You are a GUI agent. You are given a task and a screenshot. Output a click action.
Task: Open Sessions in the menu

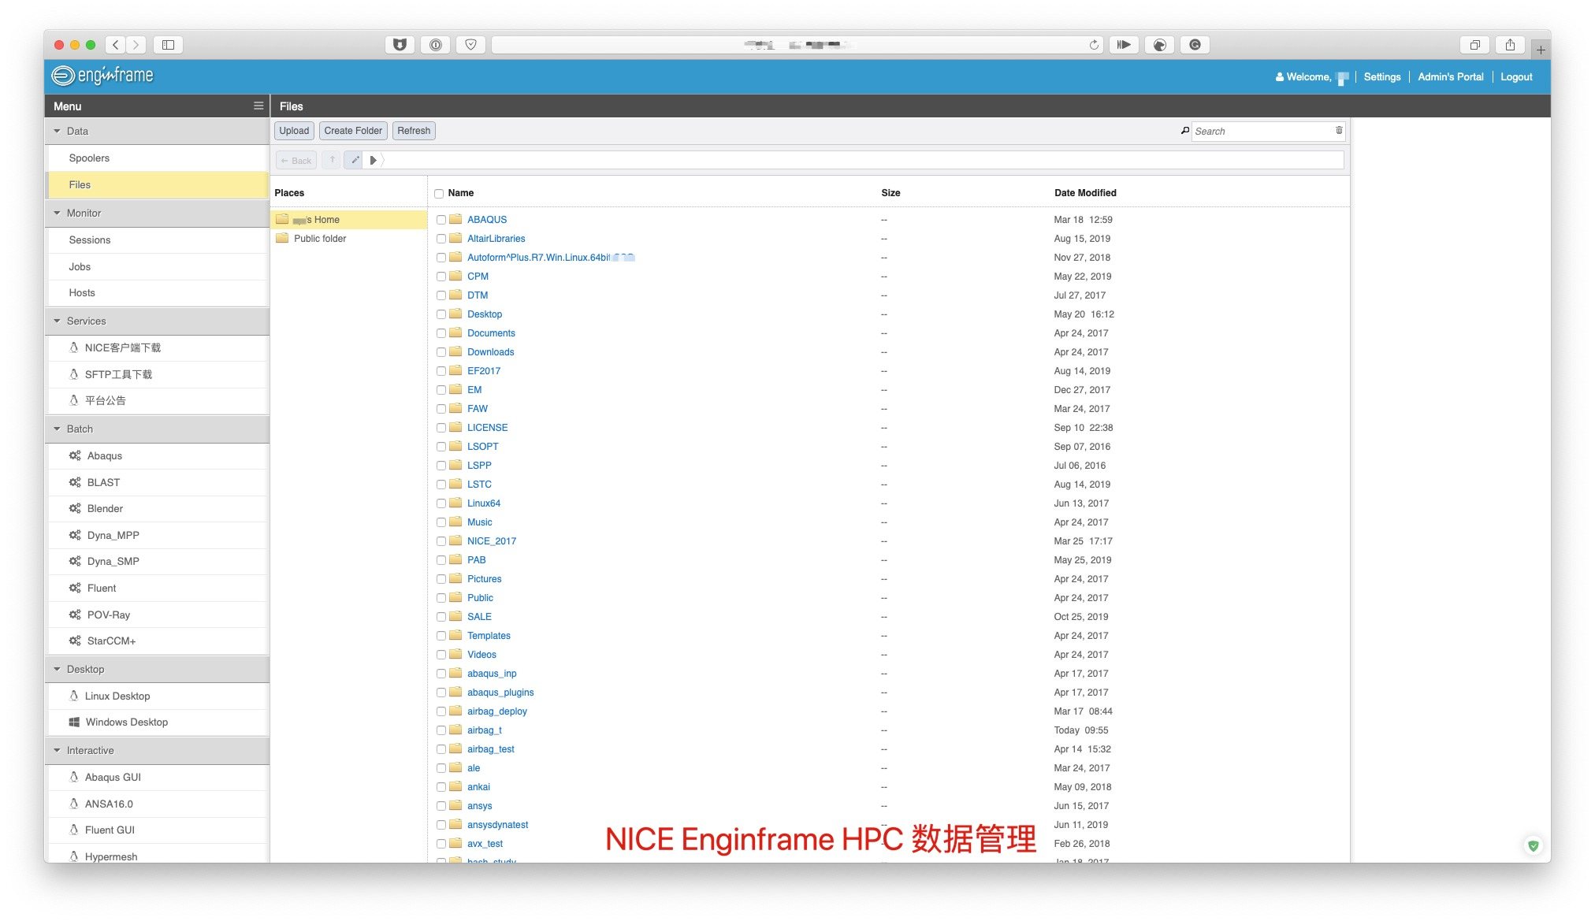[x=158, y=240]
